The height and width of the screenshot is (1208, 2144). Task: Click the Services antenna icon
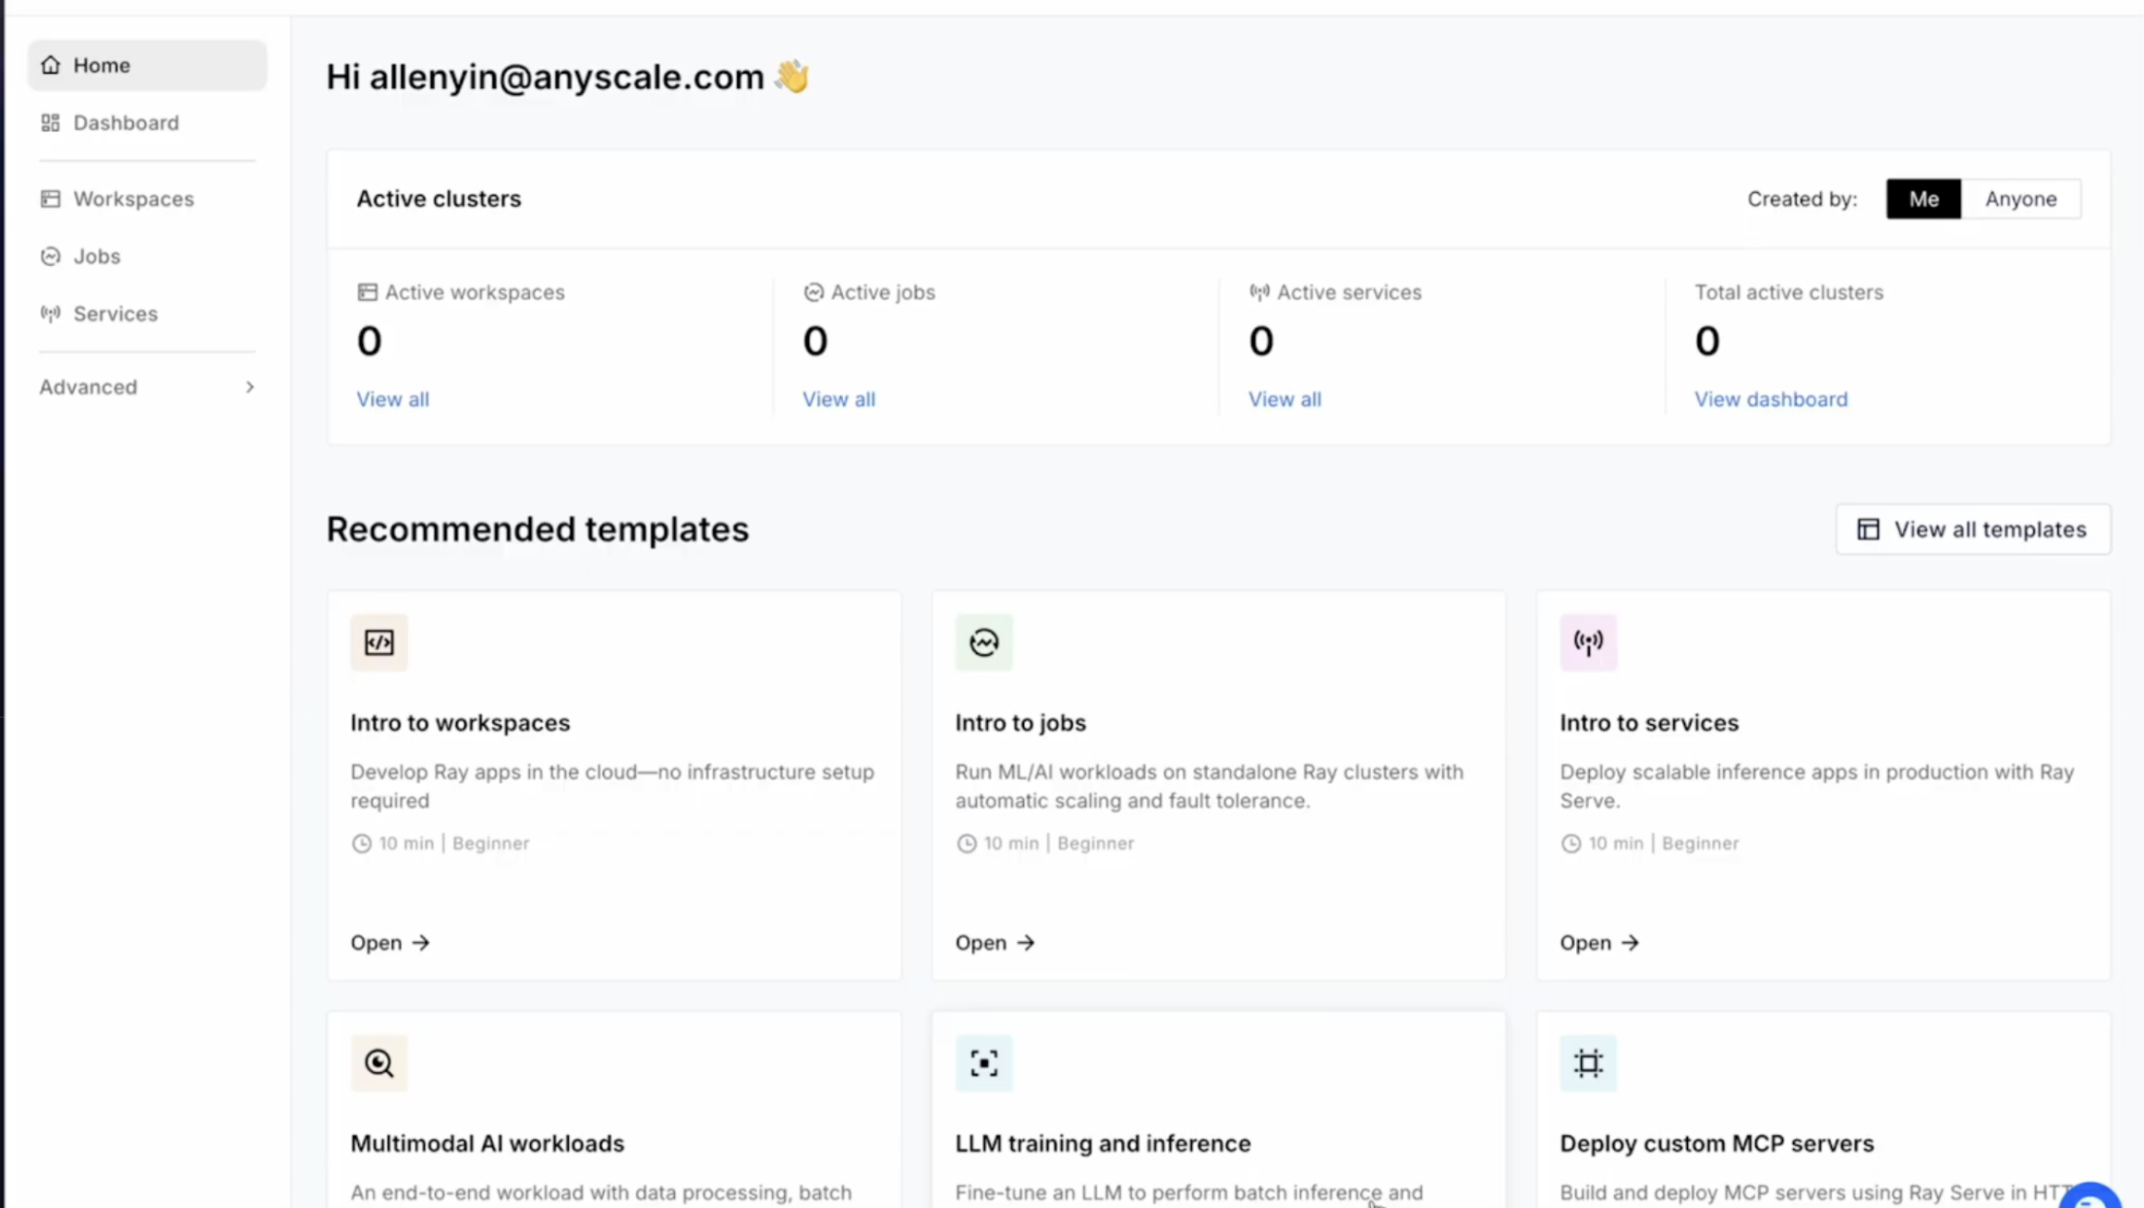51,313
